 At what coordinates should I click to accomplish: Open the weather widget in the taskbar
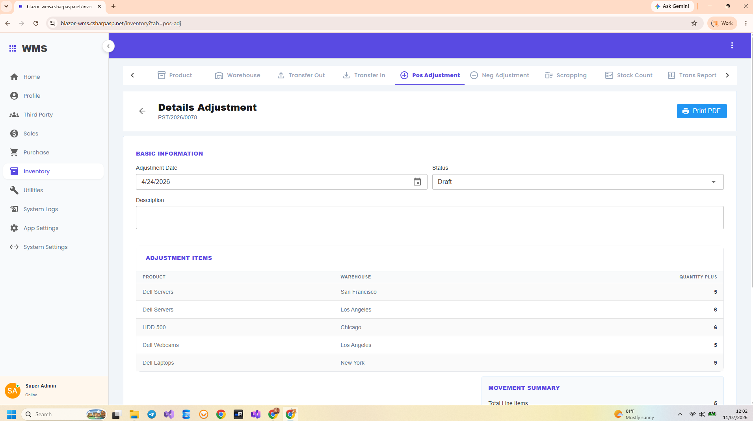[x=634, y=414]
